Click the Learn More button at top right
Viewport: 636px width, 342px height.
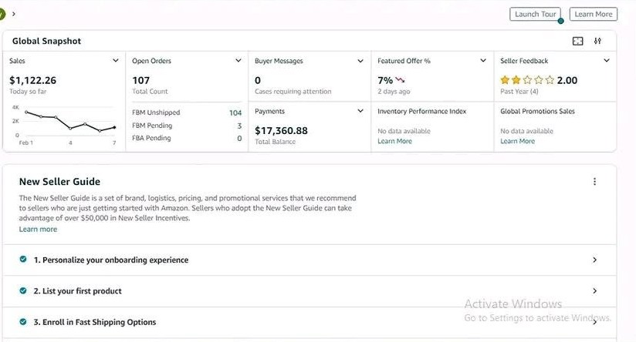[x=594, y=14]
